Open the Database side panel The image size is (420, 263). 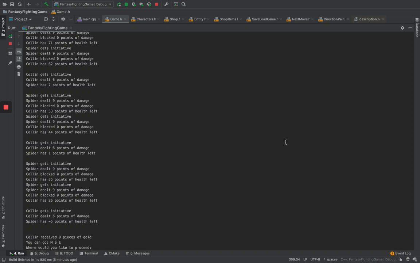click(x=417, y=28)
